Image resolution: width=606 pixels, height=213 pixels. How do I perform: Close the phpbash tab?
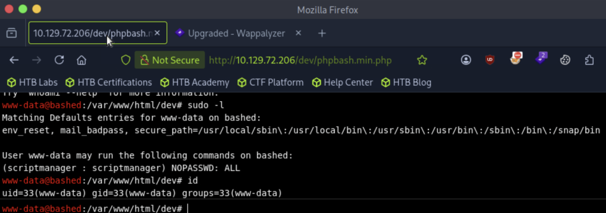coord(157,33)
